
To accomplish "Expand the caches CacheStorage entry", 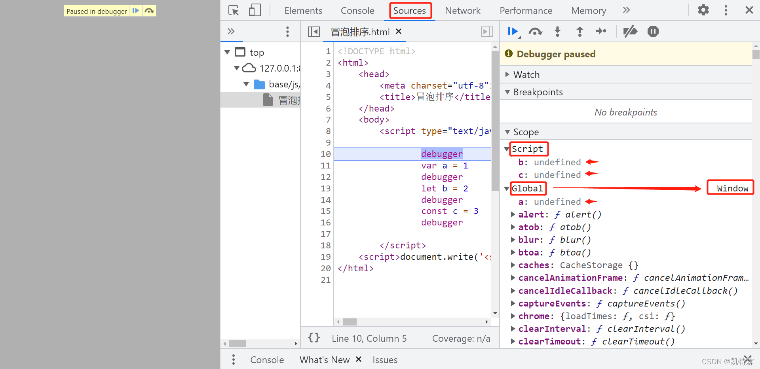I will pyautogui.click(x=513, y=265).
